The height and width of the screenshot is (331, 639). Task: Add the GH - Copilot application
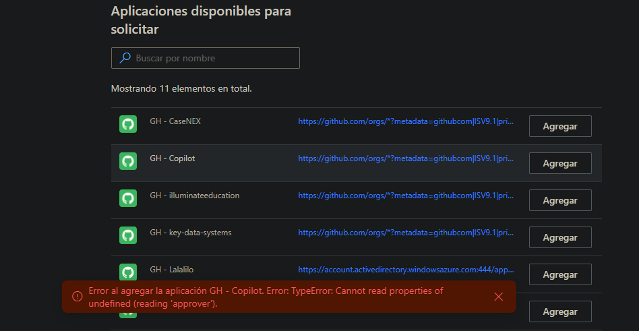(x=560, y=163)
